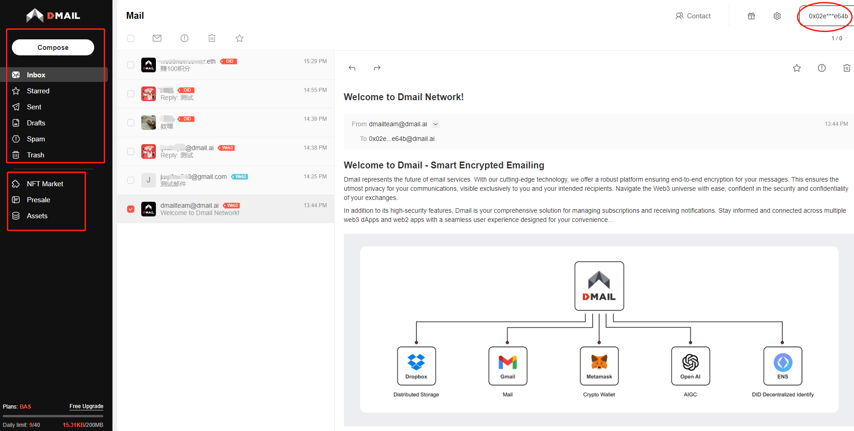Click the Dmail avatar of the 15:29 PM mail

point(149,65)
